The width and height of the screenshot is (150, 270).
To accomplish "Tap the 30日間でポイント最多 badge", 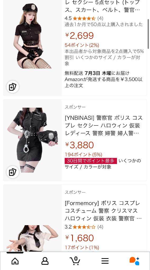I will [91, 161].
